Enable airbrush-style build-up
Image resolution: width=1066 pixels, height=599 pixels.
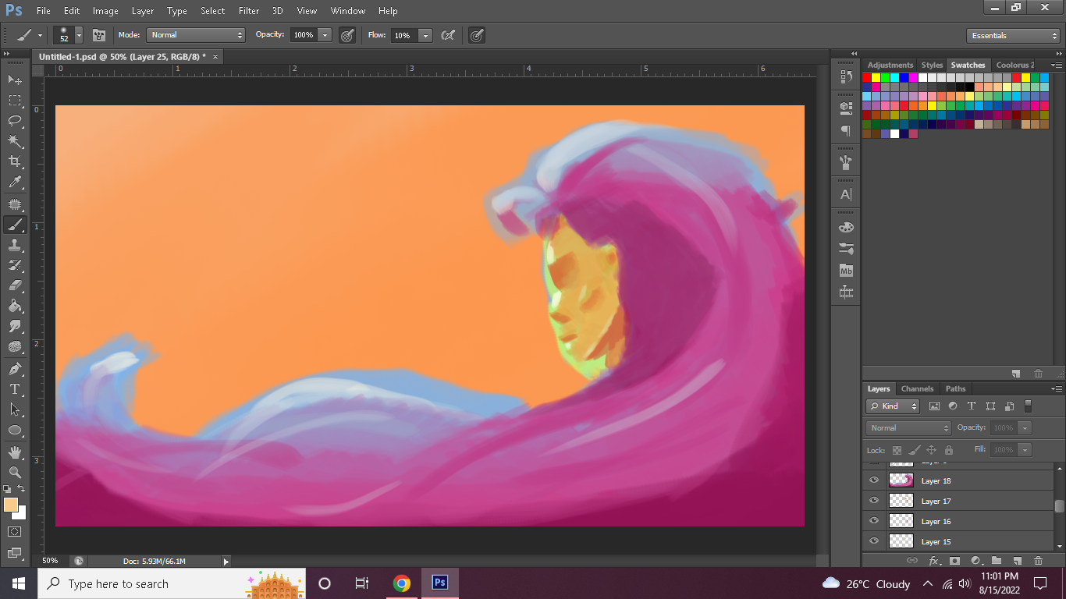[448, 35]
